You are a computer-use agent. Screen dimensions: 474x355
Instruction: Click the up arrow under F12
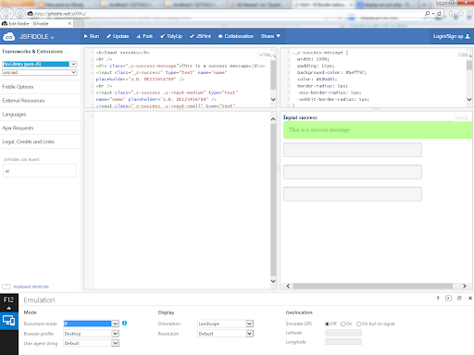(x=8, y=308)
